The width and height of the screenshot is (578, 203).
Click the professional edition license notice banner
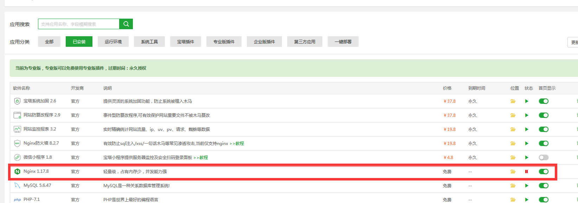(x=294, y=68)
